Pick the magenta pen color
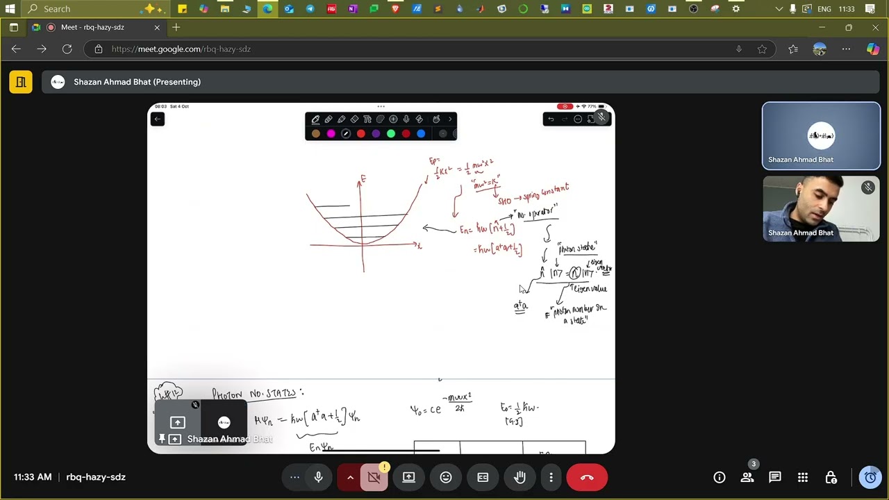This screenshot has width=889, height=500. tap(331, 134)
